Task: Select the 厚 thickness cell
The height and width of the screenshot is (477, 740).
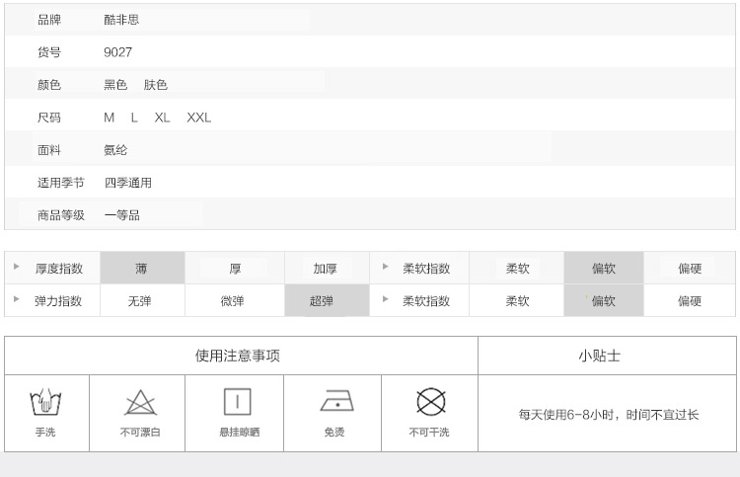Action: [x=235, y=268]
